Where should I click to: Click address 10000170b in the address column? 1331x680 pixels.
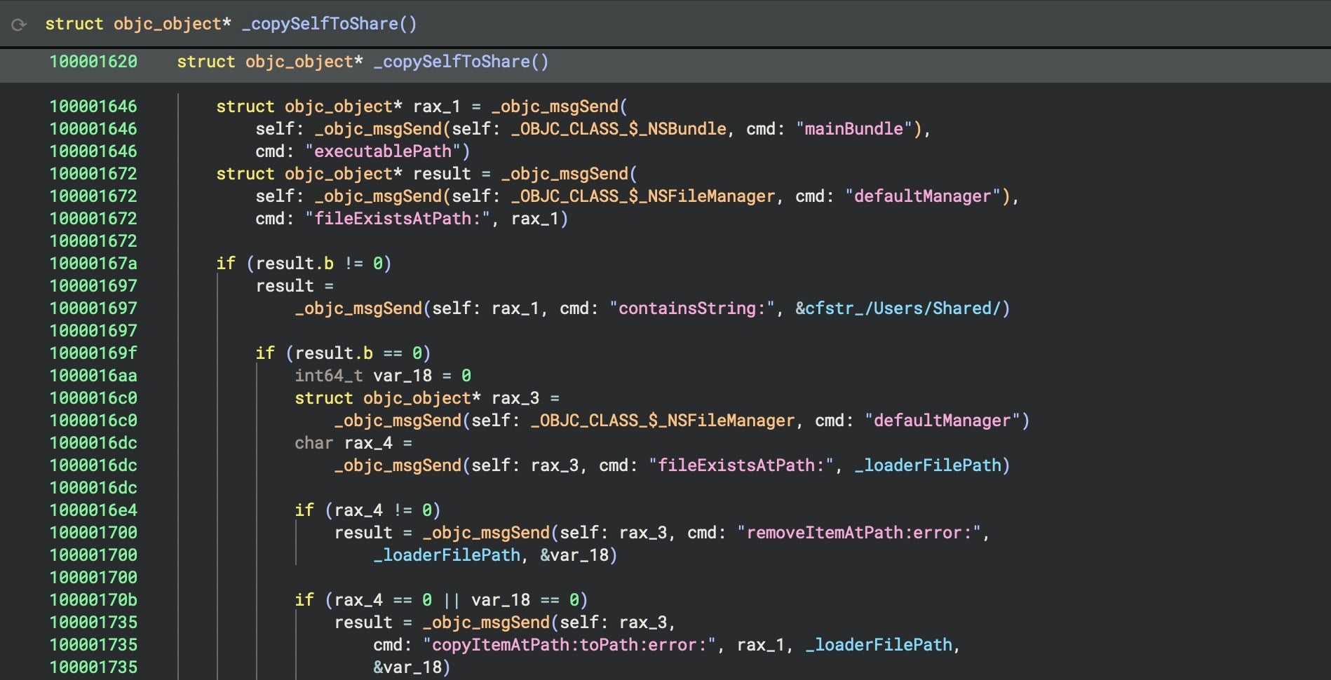(93, 600)
